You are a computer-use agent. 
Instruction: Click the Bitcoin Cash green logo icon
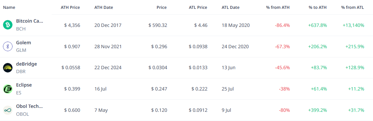8,25
